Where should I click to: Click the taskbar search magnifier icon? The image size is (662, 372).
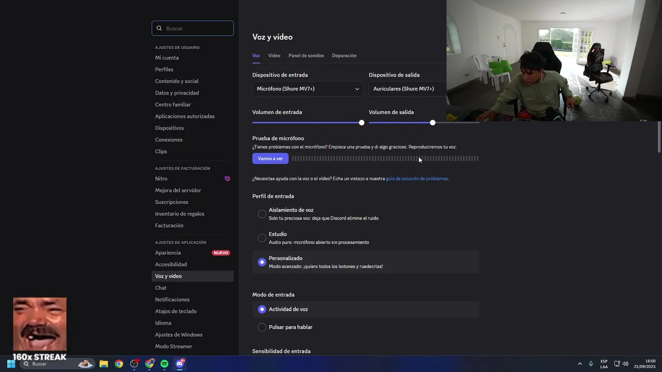26,364
